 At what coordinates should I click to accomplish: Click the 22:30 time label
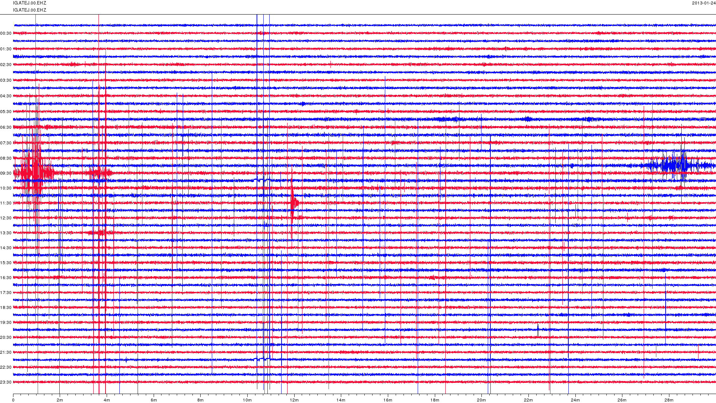(6, 368)
